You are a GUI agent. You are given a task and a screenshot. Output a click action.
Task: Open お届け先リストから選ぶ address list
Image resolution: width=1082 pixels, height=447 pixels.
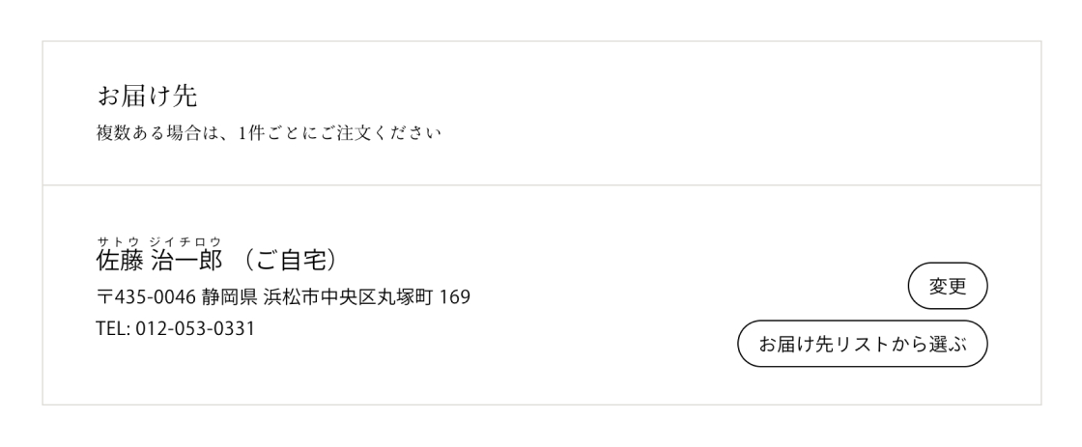click(x=862, y=344)
